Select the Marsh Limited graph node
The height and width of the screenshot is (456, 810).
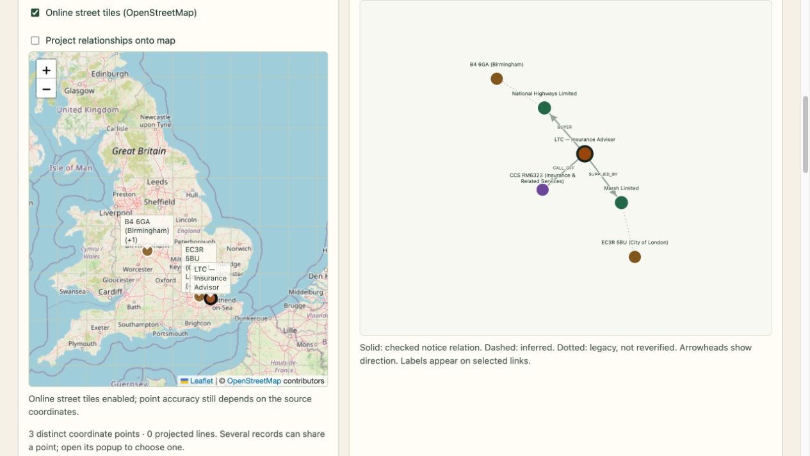coord(621,202)
